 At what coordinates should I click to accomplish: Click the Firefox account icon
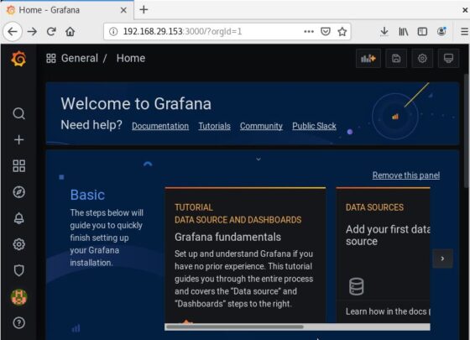[441, 32]
